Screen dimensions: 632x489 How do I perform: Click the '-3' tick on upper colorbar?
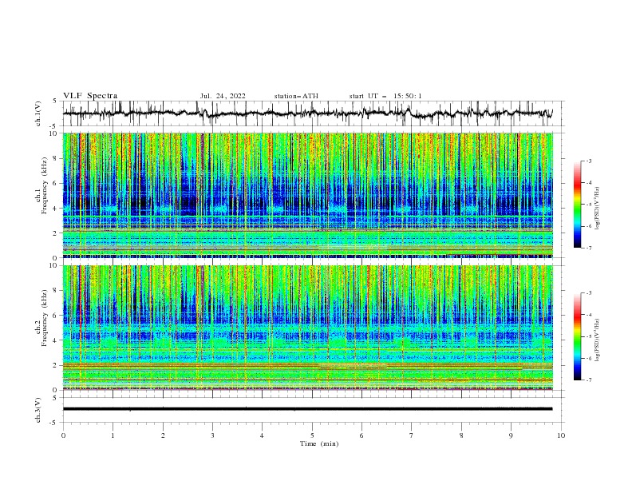pos(589,161)
